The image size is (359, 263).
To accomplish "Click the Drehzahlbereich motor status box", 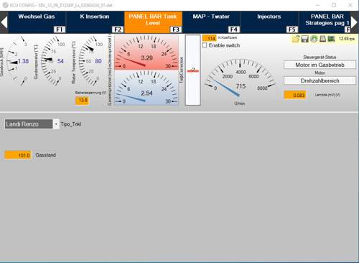I will (x=320, y=80).
